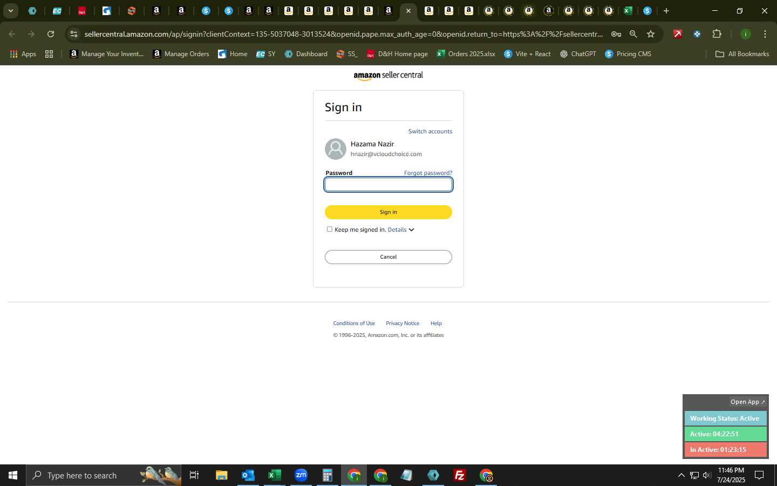Open the Manage Orders bookmark
The width and height of the screenshot is (777, 486).
click(x=181, y=54)
